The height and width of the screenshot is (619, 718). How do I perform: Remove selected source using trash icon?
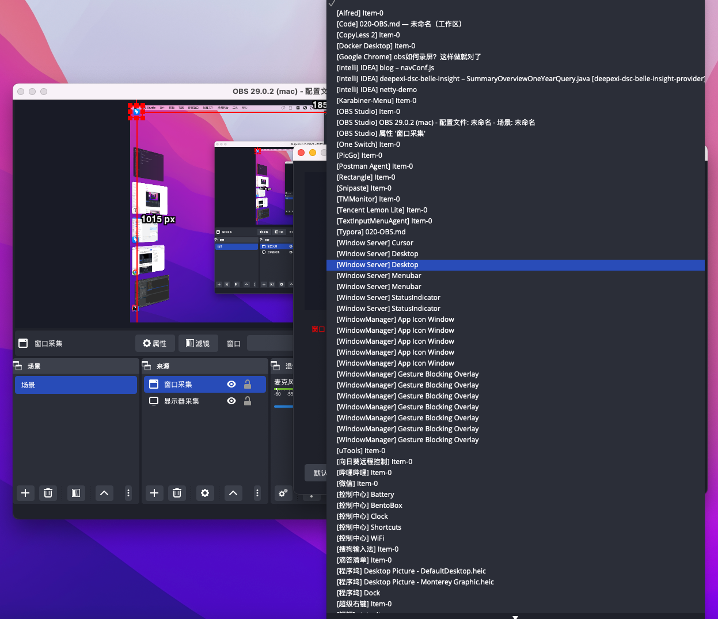(177, 493)
